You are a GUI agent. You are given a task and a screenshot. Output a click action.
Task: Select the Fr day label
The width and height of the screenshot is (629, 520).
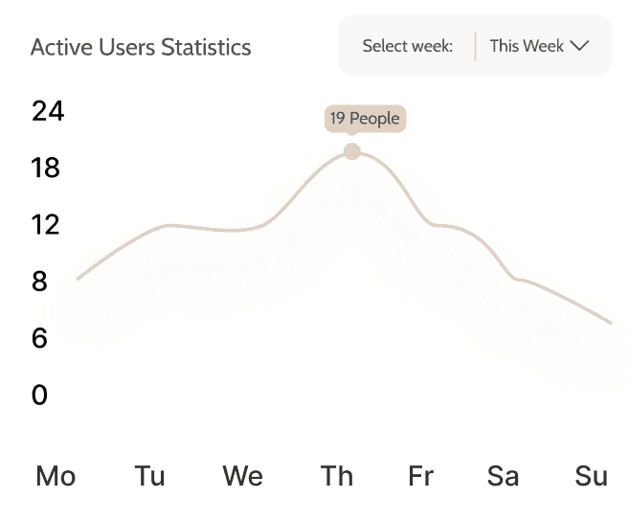click(420, 476)
